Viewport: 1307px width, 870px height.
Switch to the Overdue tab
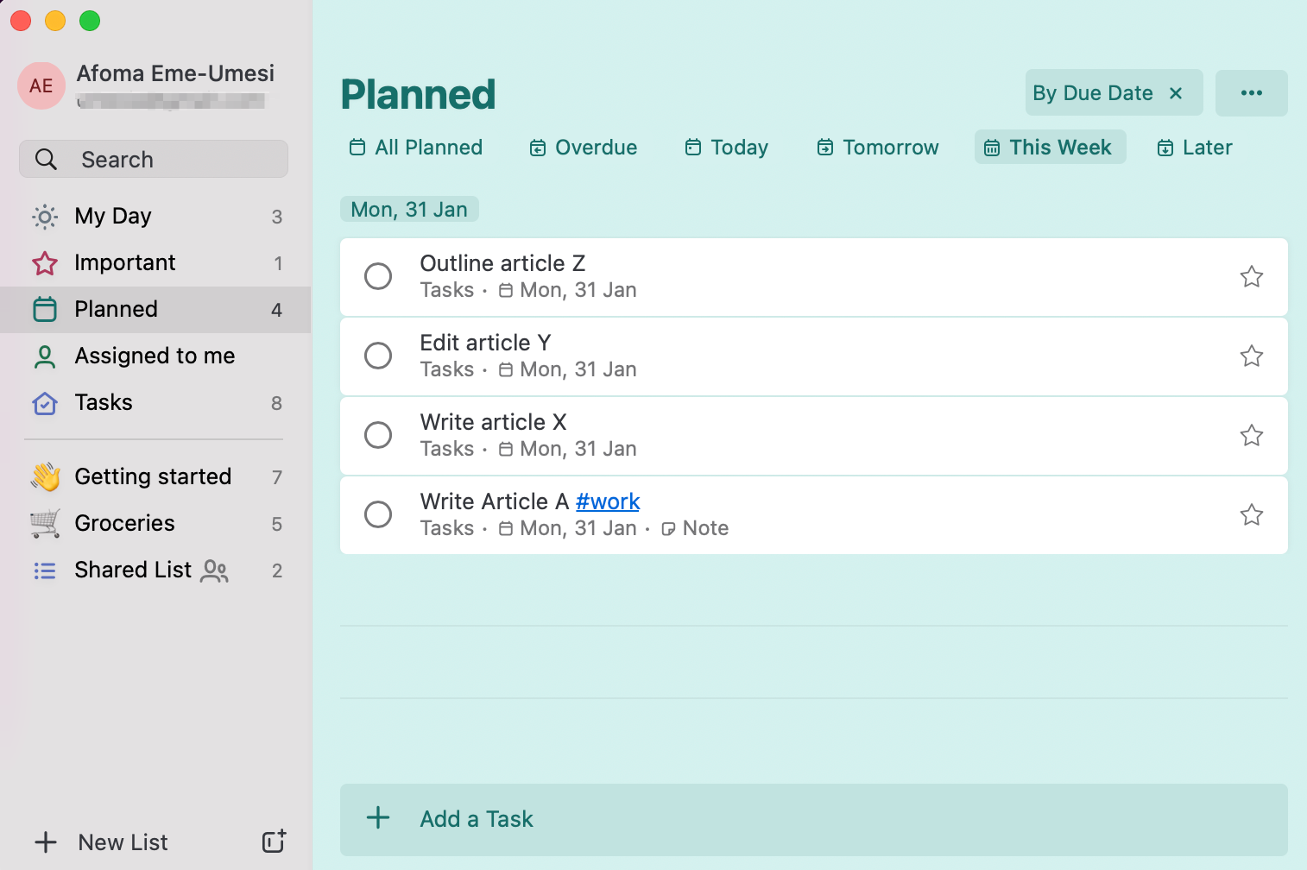point(583,147)
